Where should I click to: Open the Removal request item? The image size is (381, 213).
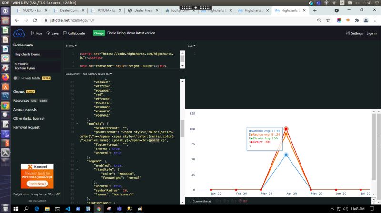26,127
